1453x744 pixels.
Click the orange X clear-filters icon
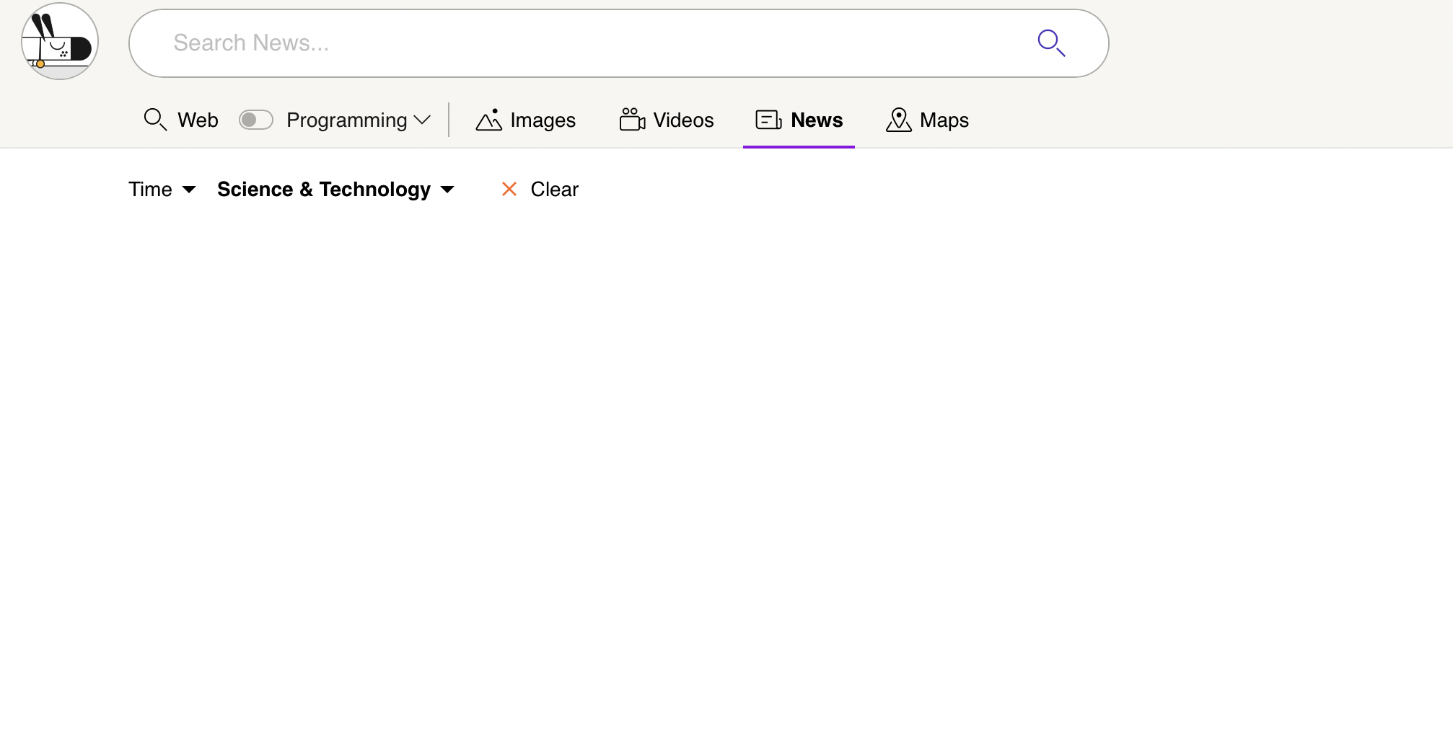pyautogui.click(x=509, y=190)
